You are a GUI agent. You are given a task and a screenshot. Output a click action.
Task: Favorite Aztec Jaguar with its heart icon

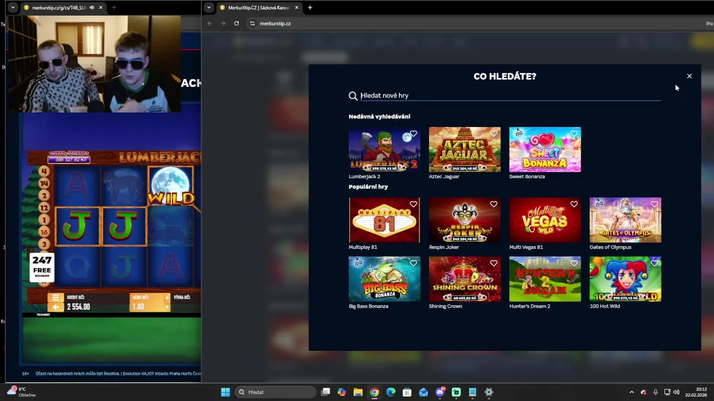tap(494, 134)
